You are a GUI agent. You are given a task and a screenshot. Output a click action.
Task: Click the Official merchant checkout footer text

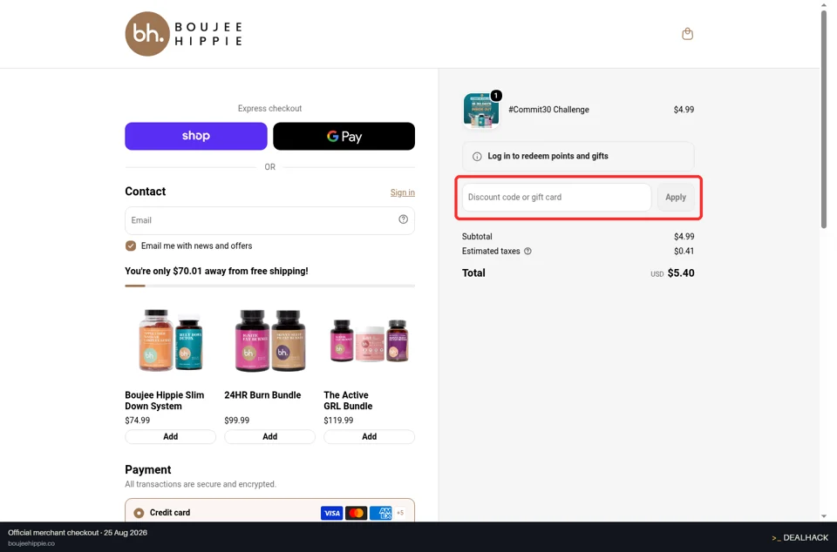tap(78, 533)
